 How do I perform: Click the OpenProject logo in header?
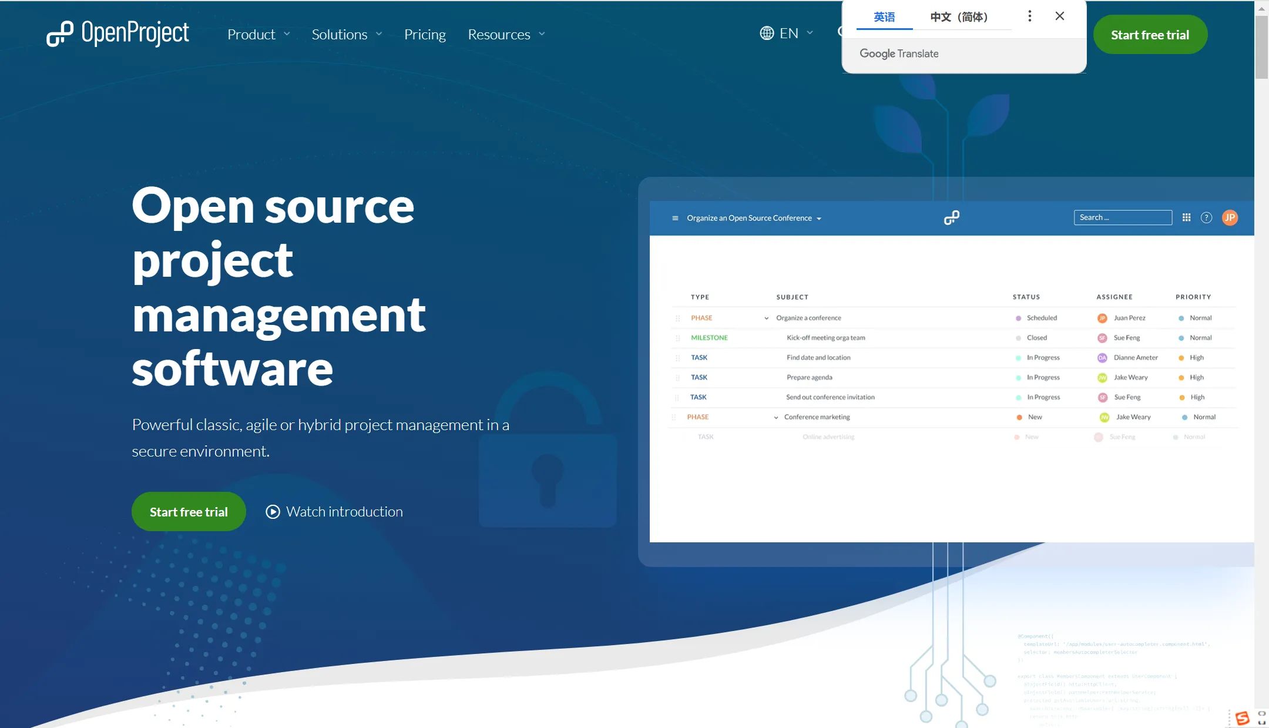point(117,33)
